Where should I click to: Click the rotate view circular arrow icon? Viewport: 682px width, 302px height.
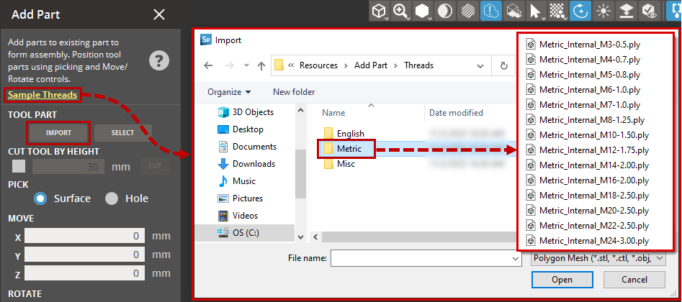[x=579, y=11]
